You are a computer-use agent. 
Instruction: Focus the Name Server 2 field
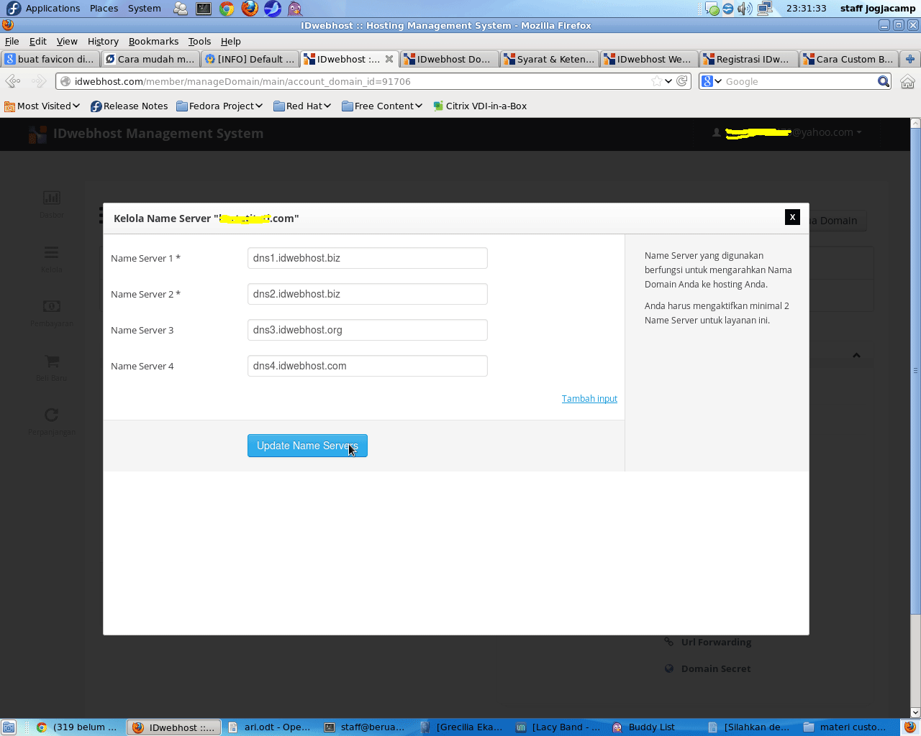click(x=367, y=294)
